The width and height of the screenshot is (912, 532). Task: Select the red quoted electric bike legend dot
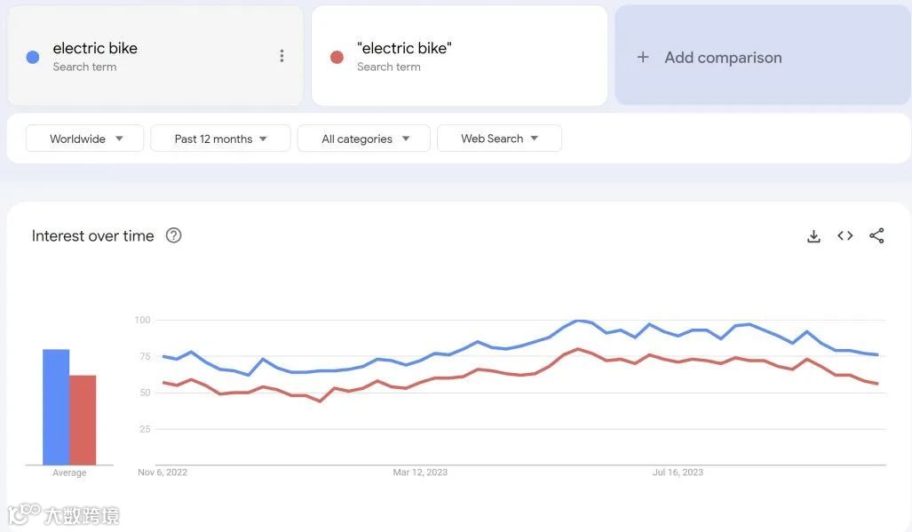coord(336,56)
